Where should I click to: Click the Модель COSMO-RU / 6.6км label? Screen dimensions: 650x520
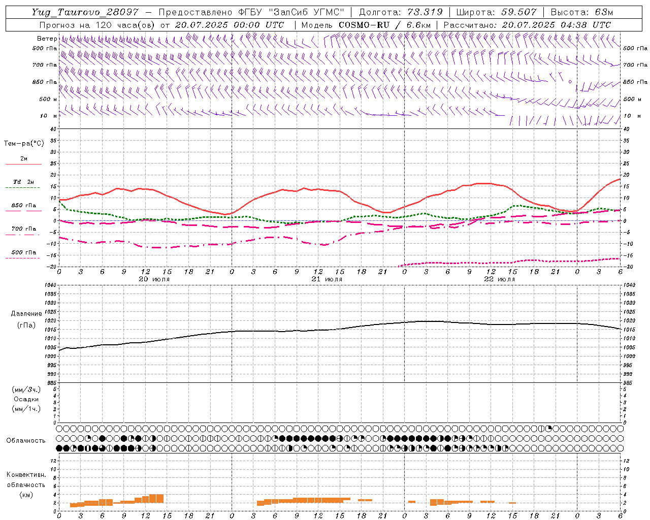click(x=366, y=25)
